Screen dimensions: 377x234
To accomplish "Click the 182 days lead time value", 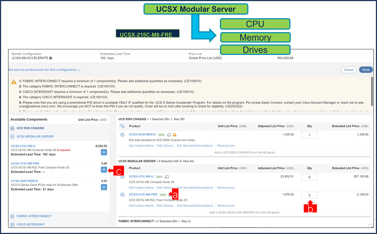I will [107, 58].
